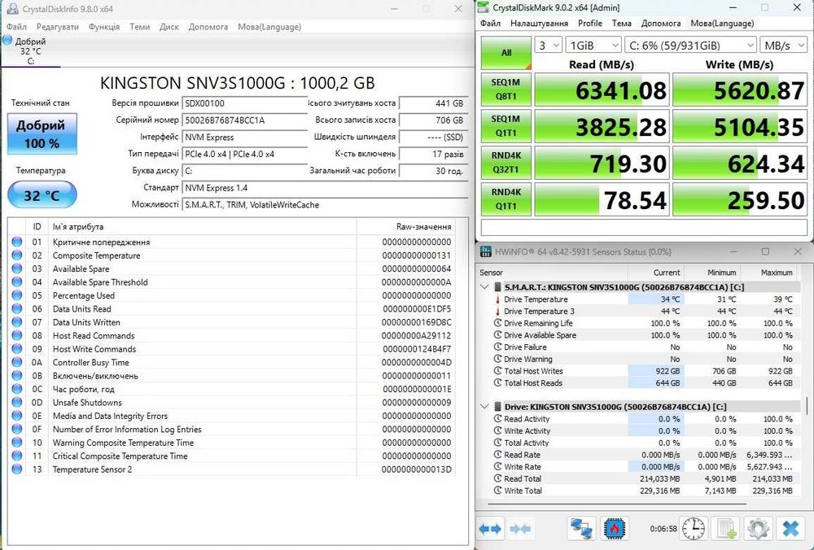Screen dimensions: 814x550
Task: Click clock icon beside Drive Remaining Life
Action: click(497, 323)
